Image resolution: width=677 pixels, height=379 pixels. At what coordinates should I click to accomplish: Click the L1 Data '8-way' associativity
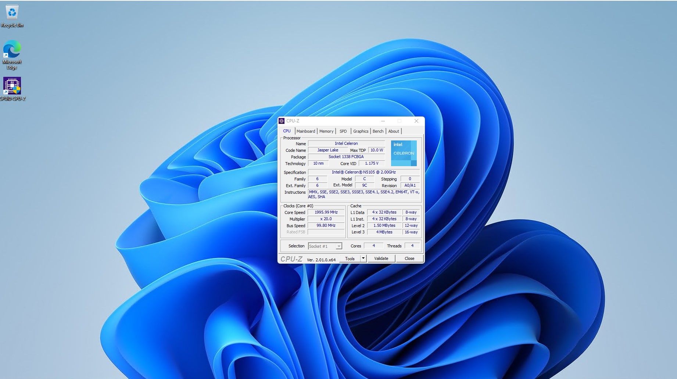coord(411,212)
